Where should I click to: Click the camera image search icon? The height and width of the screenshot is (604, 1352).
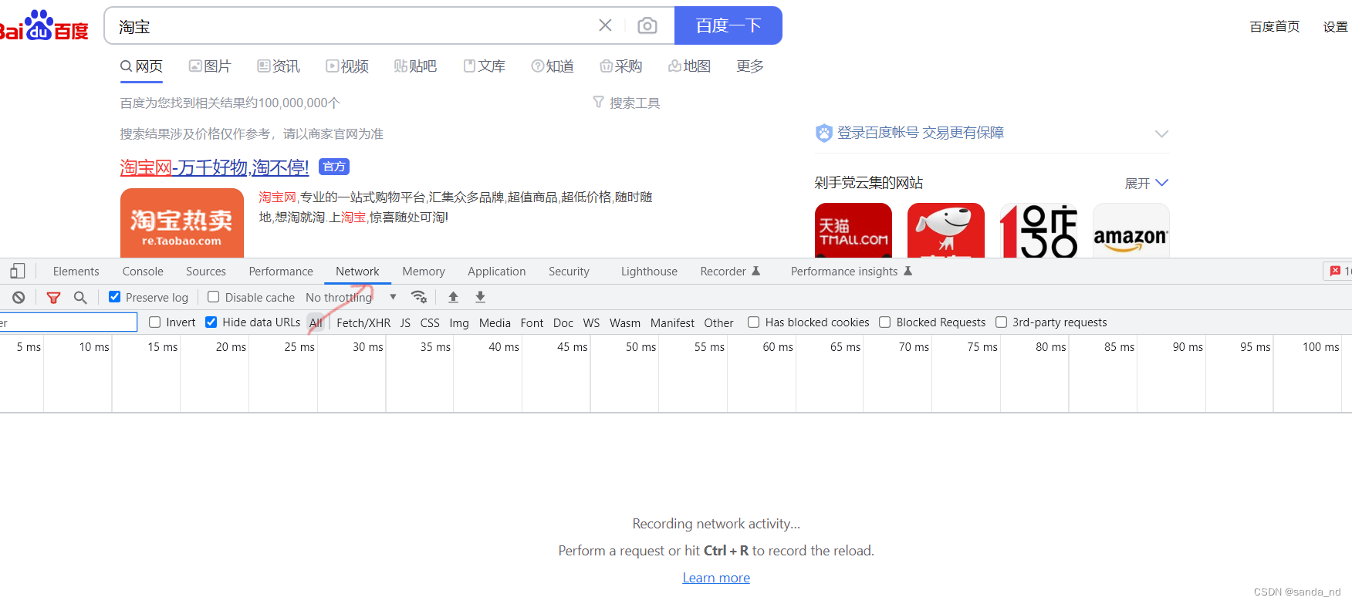pos(647,26)
